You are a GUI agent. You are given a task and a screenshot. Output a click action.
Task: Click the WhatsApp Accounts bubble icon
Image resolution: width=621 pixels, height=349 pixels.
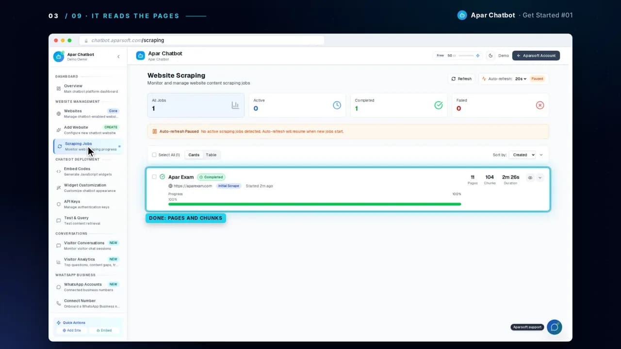point(59,287)
